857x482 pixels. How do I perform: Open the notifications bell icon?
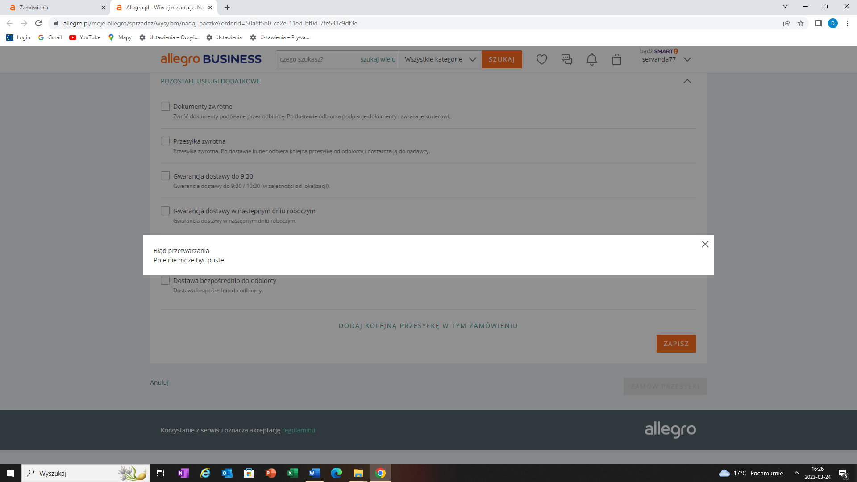pyautogui.click(x=591, y=59)
